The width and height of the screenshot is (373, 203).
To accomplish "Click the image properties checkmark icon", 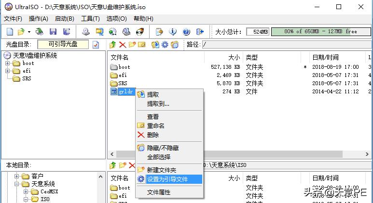I will (96, 45).
